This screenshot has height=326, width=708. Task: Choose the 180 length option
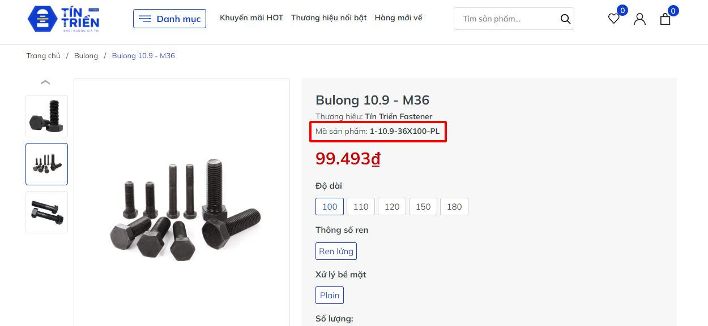(x=454, y=207)
